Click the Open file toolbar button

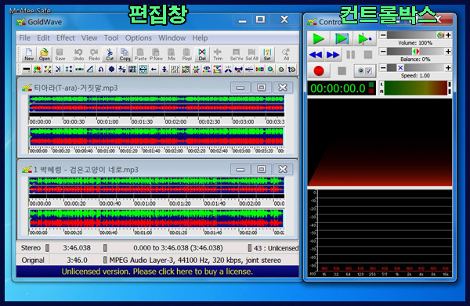[x=45, y=54]
